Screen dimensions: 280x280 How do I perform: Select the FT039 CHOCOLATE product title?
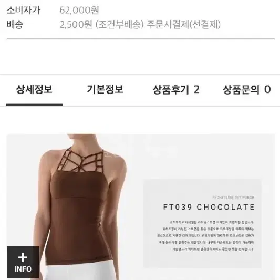pos(209,207)
